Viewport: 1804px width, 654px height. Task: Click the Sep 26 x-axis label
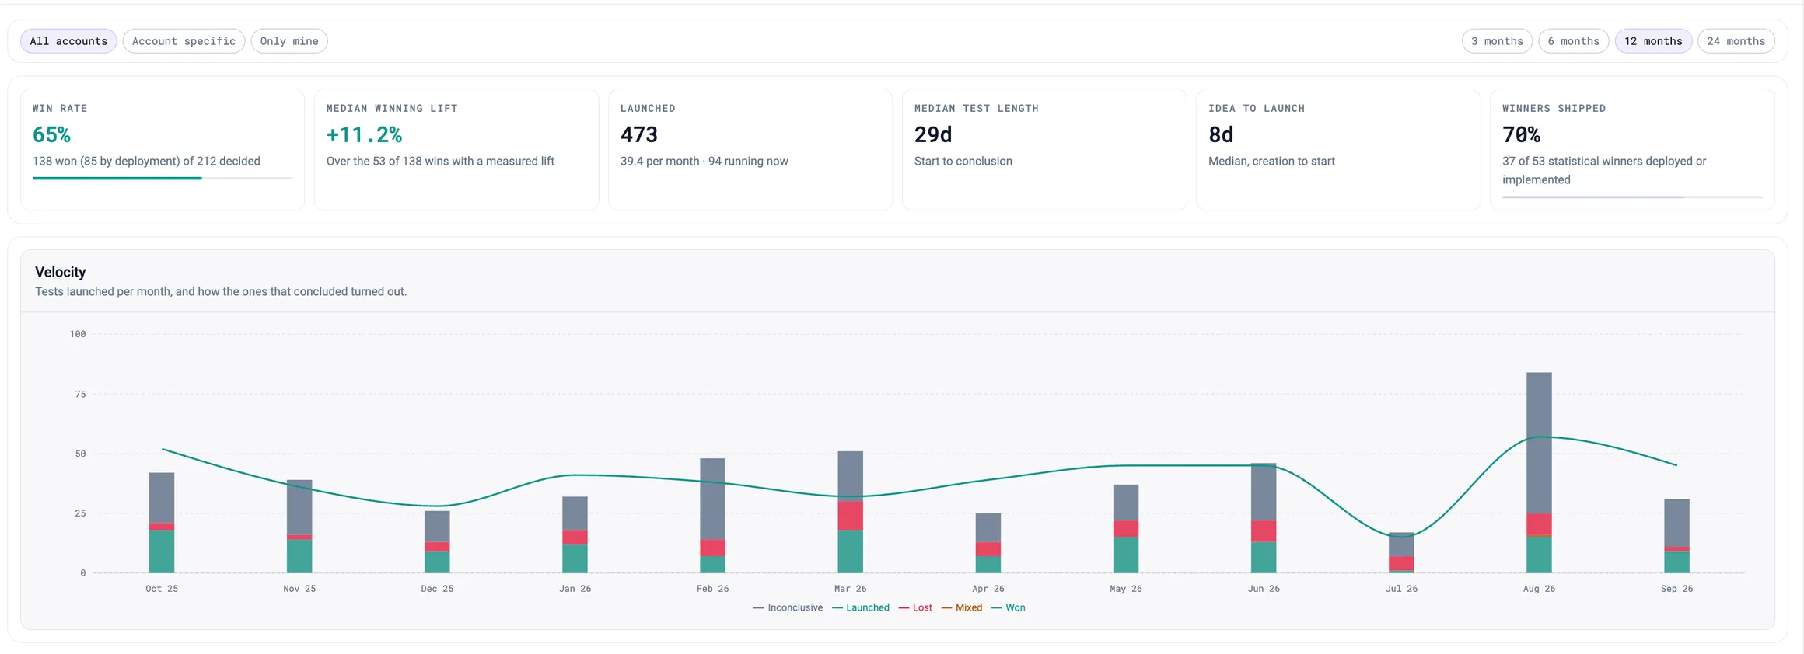point(1676,589)
